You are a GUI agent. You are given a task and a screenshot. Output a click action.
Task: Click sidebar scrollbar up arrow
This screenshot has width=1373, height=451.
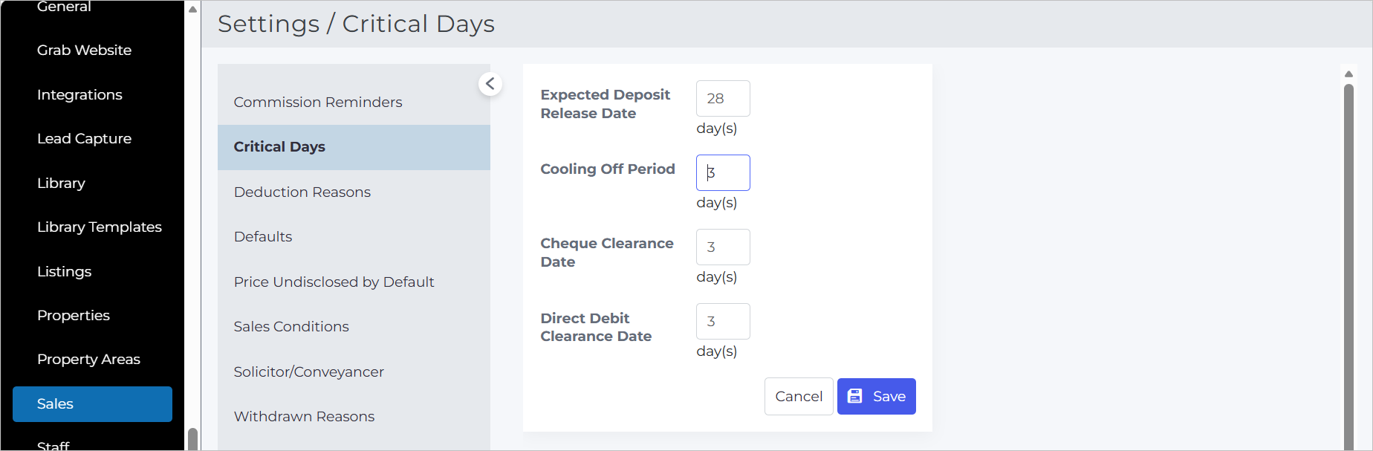192,9
